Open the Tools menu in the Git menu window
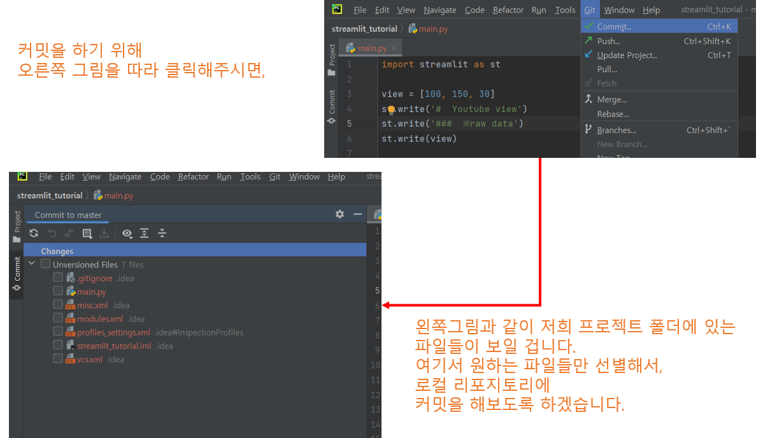The height and width of the screenshot is (438, 763). pyautogui.click(x=565, y=10)
